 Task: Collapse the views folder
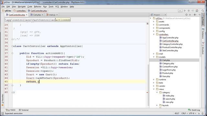click(x=154, y=89)
